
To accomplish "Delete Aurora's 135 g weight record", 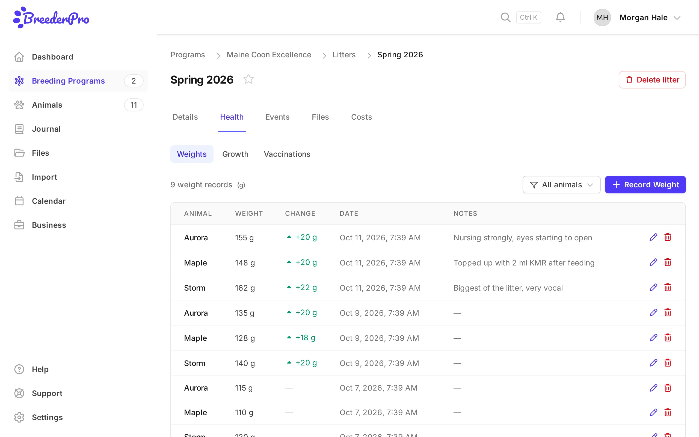I will [x=668, y=313].
